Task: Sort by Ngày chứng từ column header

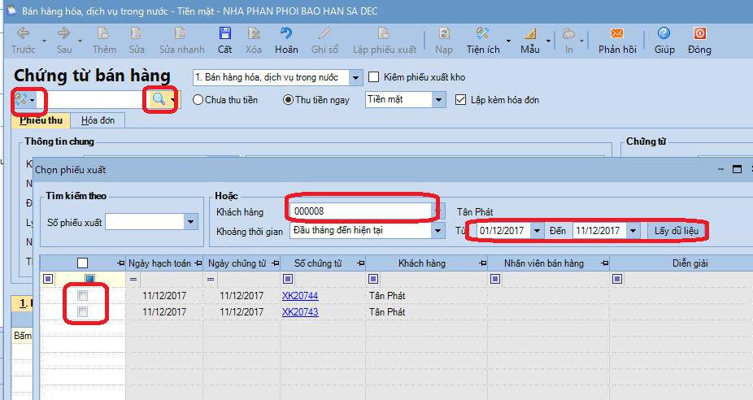Action: (x=237, y=263)
